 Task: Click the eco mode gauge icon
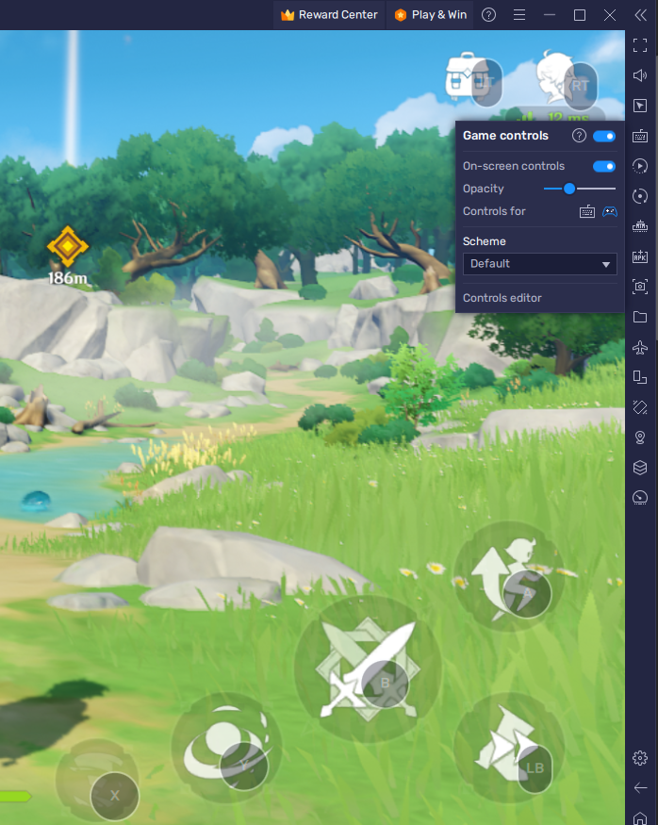640,498
